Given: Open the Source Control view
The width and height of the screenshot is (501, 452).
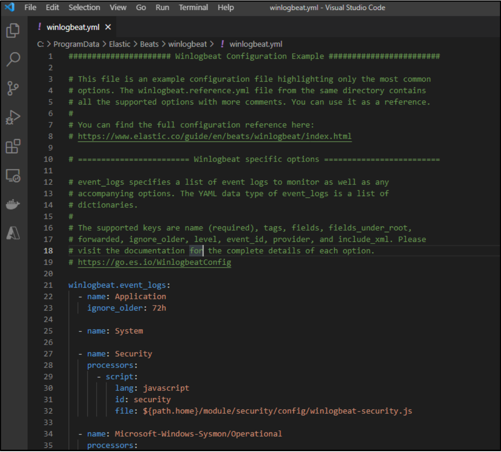Looking at the screenshot, I should [x=13, y=88].
